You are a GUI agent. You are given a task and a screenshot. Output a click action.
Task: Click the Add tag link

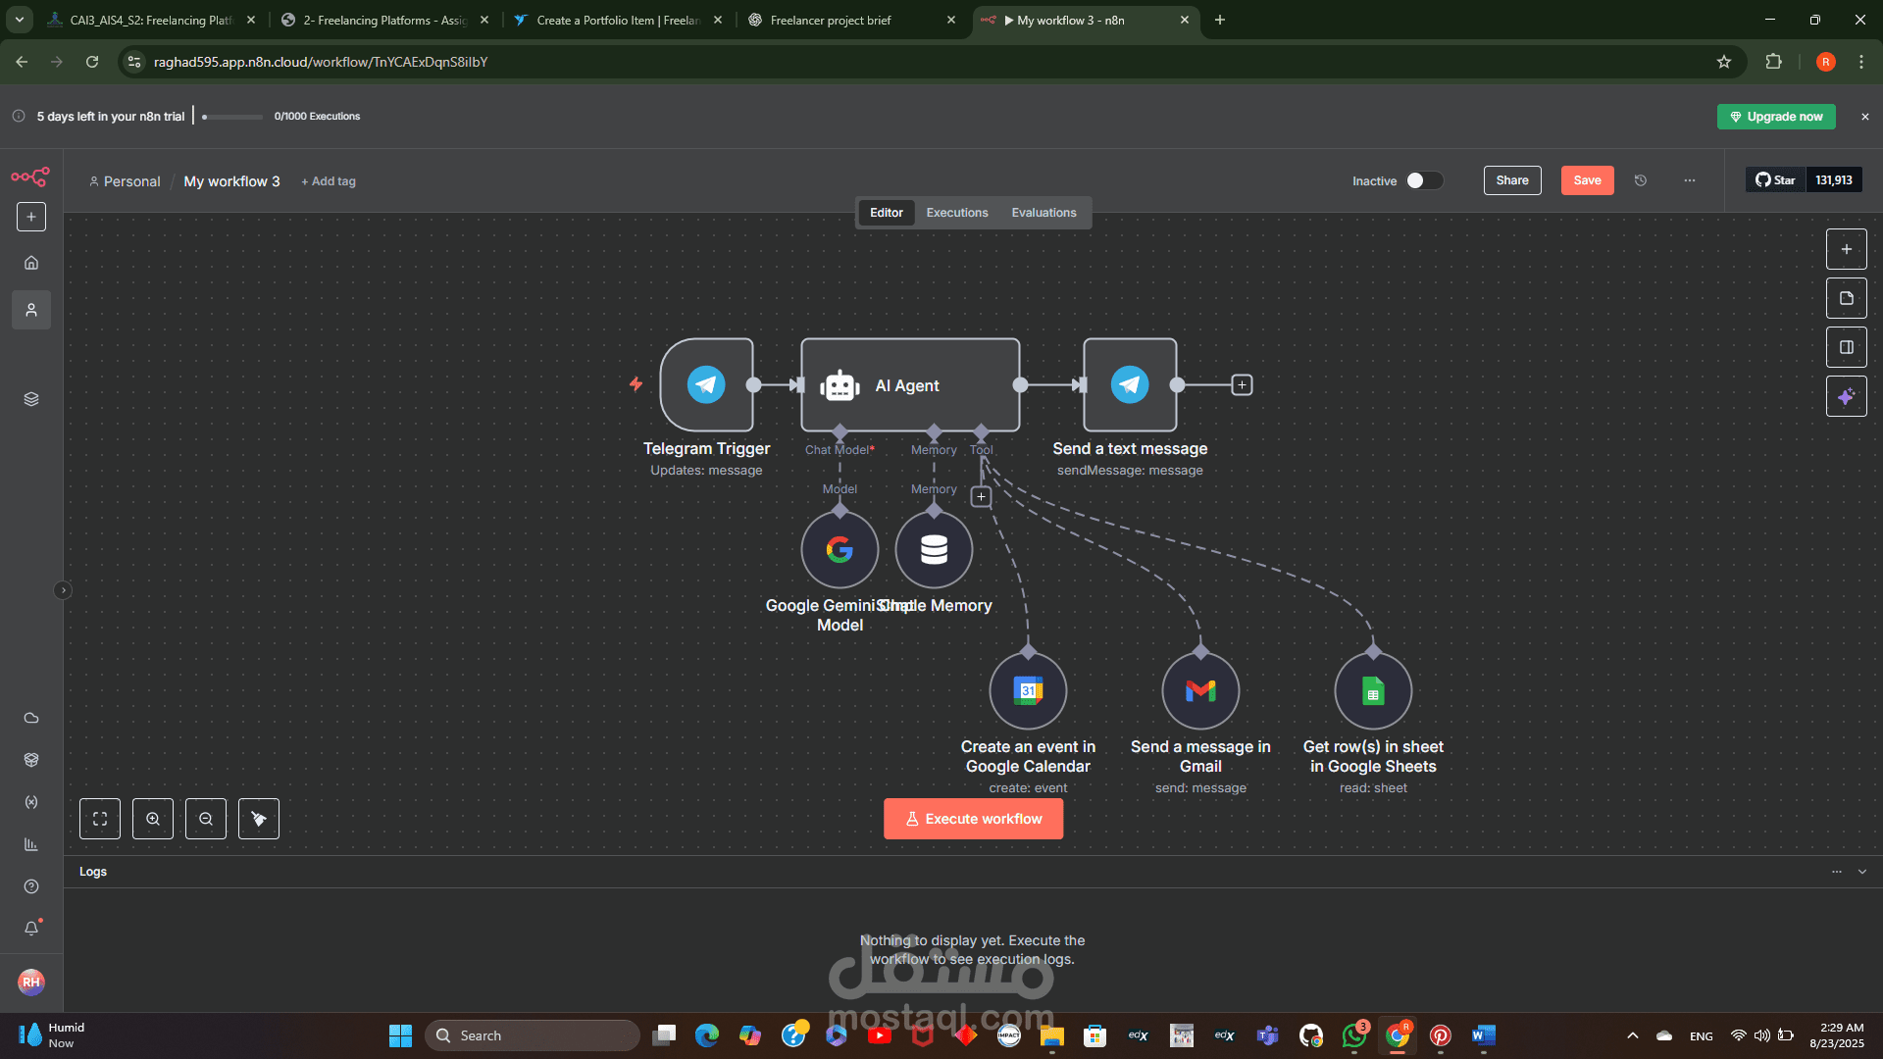click(x=329, y=181)
